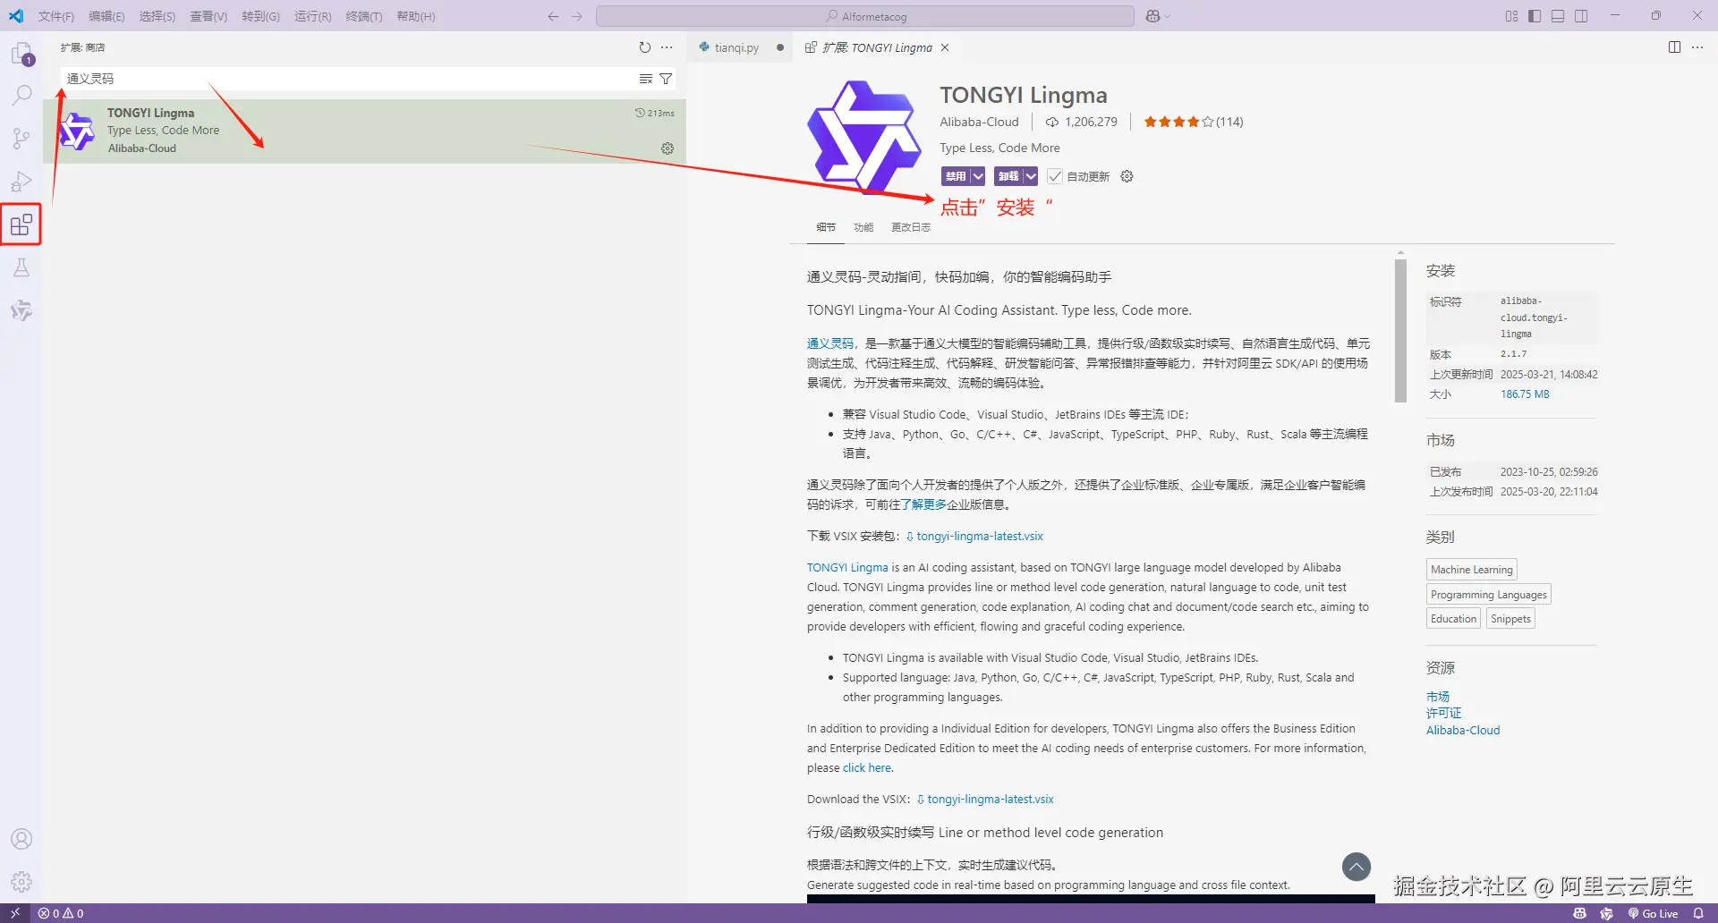Open the Customize Layout control
The image size is (1718, 923).
(x=1511, y=16)
